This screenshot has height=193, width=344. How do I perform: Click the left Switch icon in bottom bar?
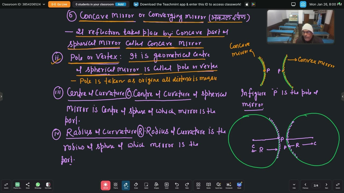pos(6,185)
